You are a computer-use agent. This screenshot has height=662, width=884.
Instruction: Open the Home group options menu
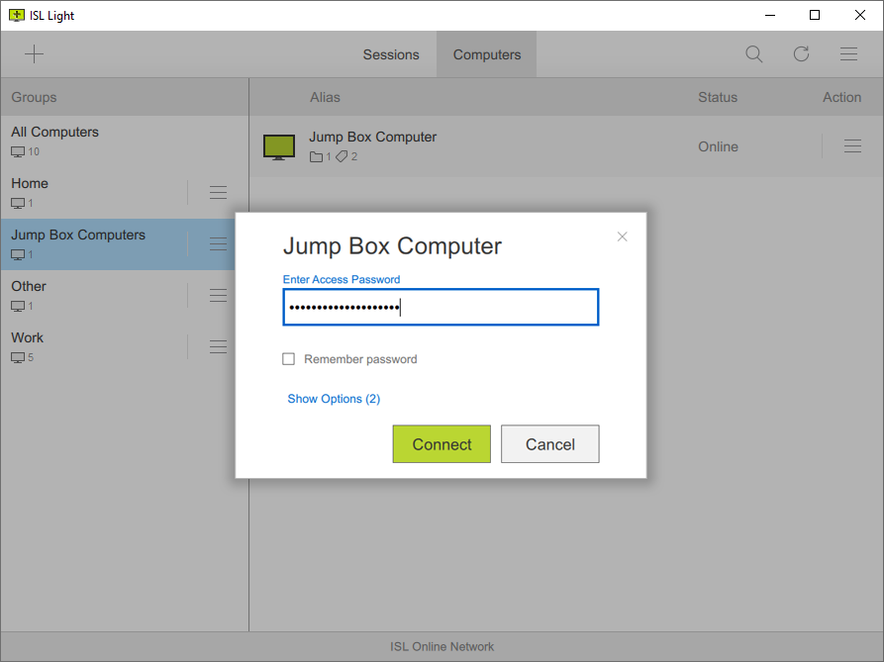coord(217,192)
